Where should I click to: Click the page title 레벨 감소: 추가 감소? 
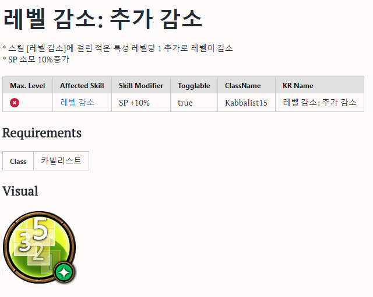(103, 19)
